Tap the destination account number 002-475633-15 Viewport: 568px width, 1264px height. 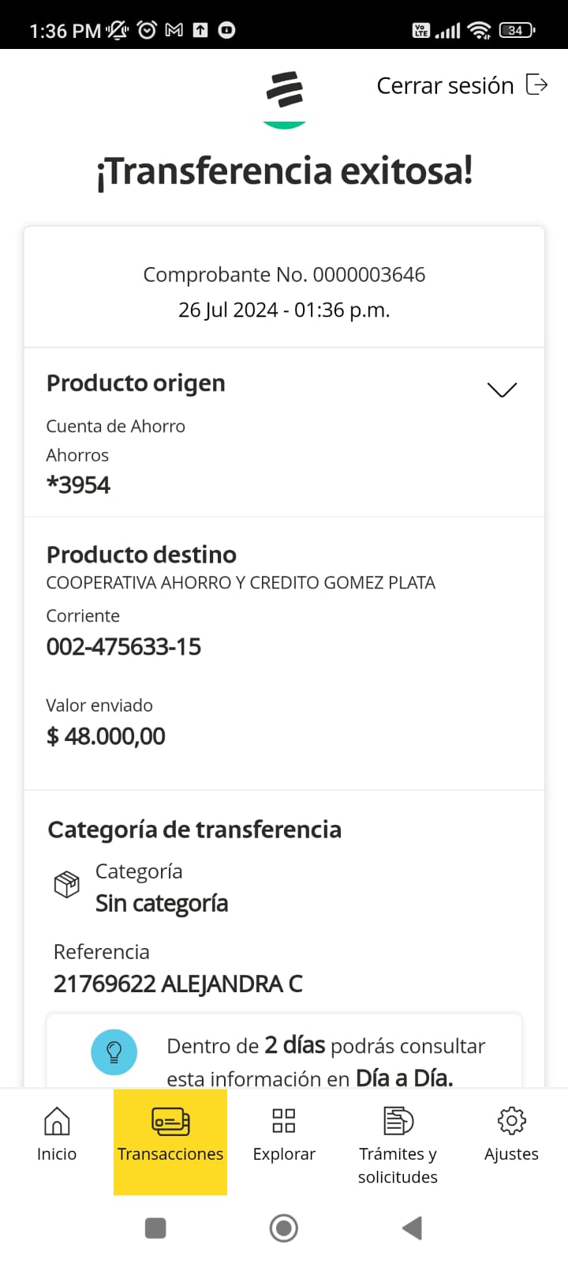(124, 647)
